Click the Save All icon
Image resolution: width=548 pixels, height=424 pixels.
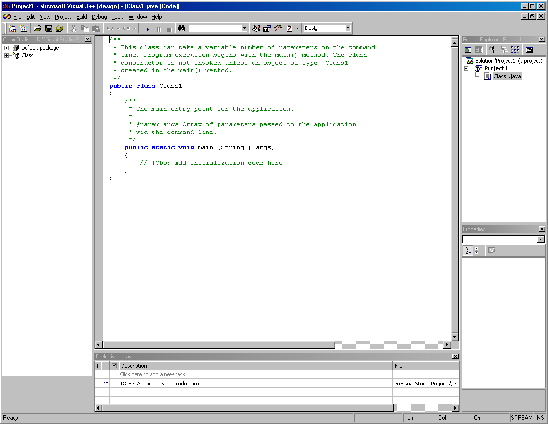[60, 28]
